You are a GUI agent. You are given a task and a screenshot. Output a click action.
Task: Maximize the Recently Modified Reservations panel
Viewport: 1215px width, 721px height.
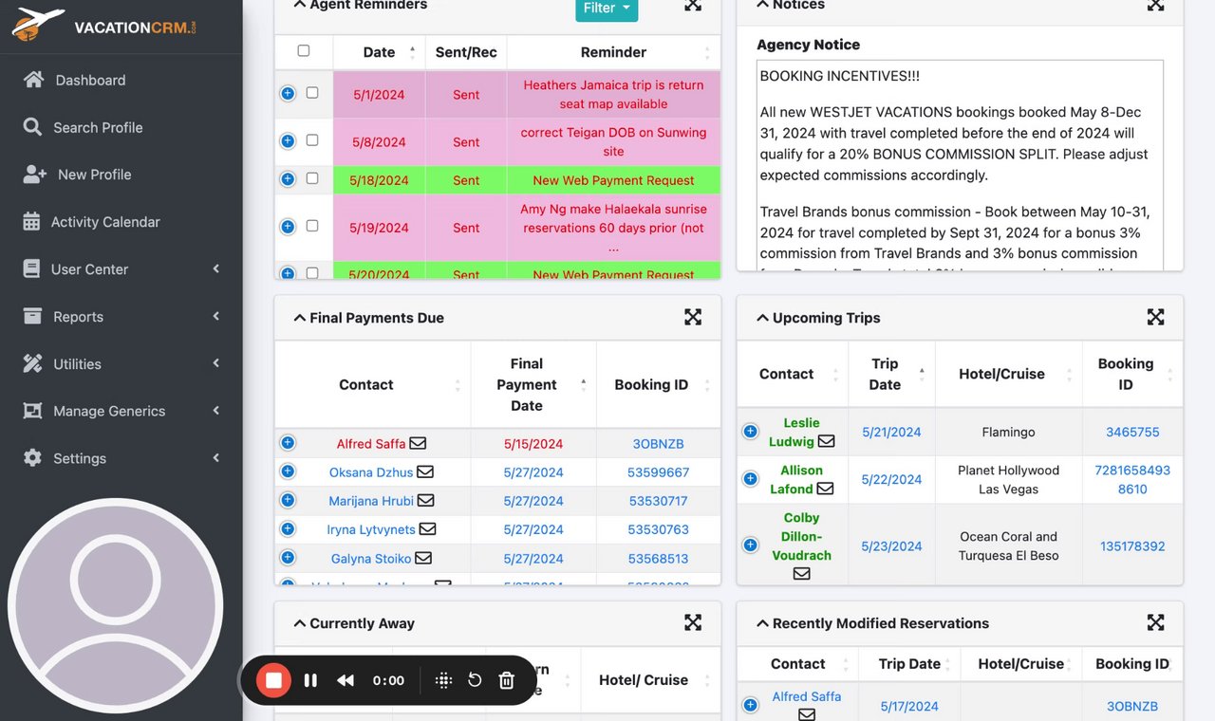click(1155, 622)
